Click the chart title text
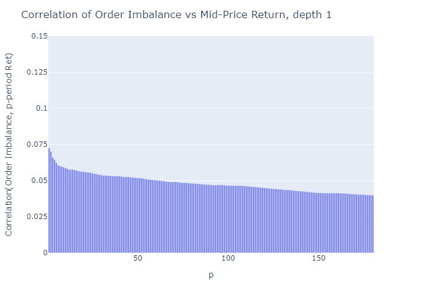This screenshot has height=301, width=422. coord(176,14)
